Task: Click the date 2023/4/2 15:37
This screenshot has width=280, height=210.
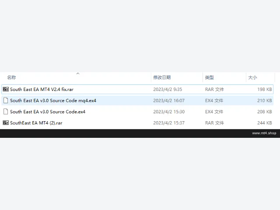Action: [x=169, y=123]
